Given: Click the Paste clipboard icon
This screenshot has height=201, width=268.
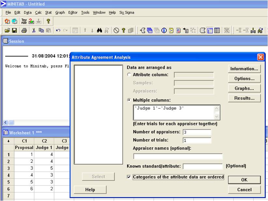Looking at the screenshot, I should (x=49, y=31).
